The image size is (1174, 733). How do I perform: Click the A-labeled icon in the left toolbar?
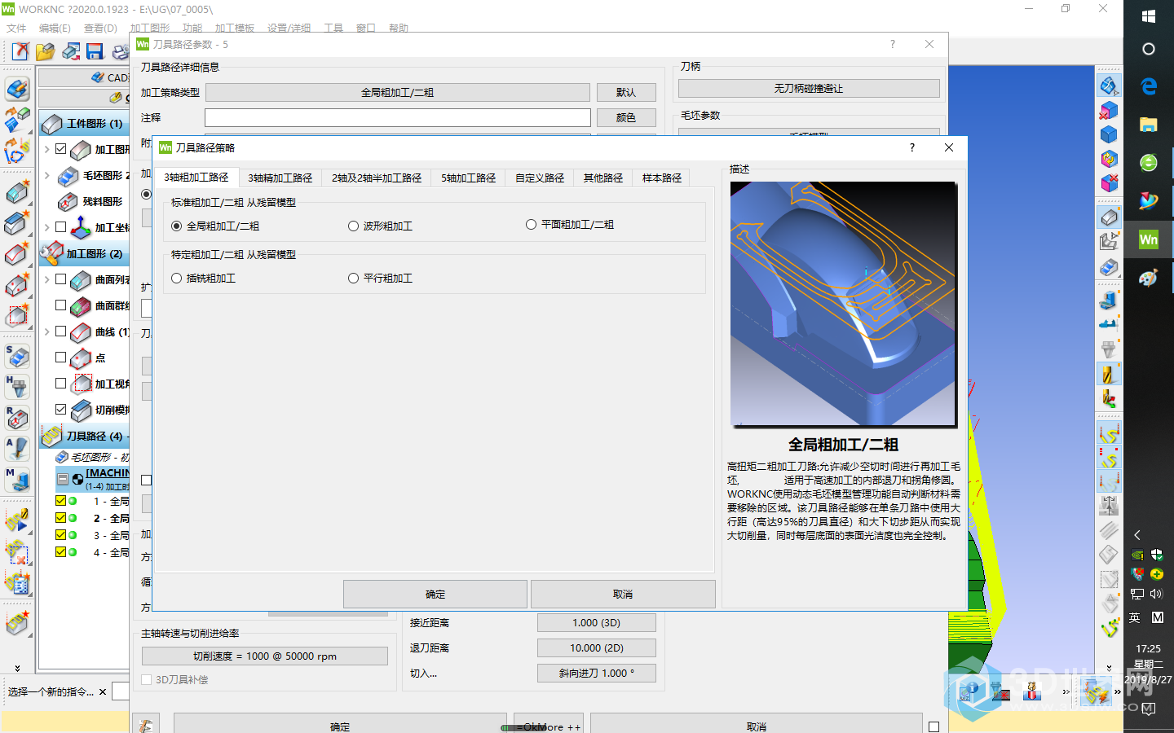click(x=17, y=448)
